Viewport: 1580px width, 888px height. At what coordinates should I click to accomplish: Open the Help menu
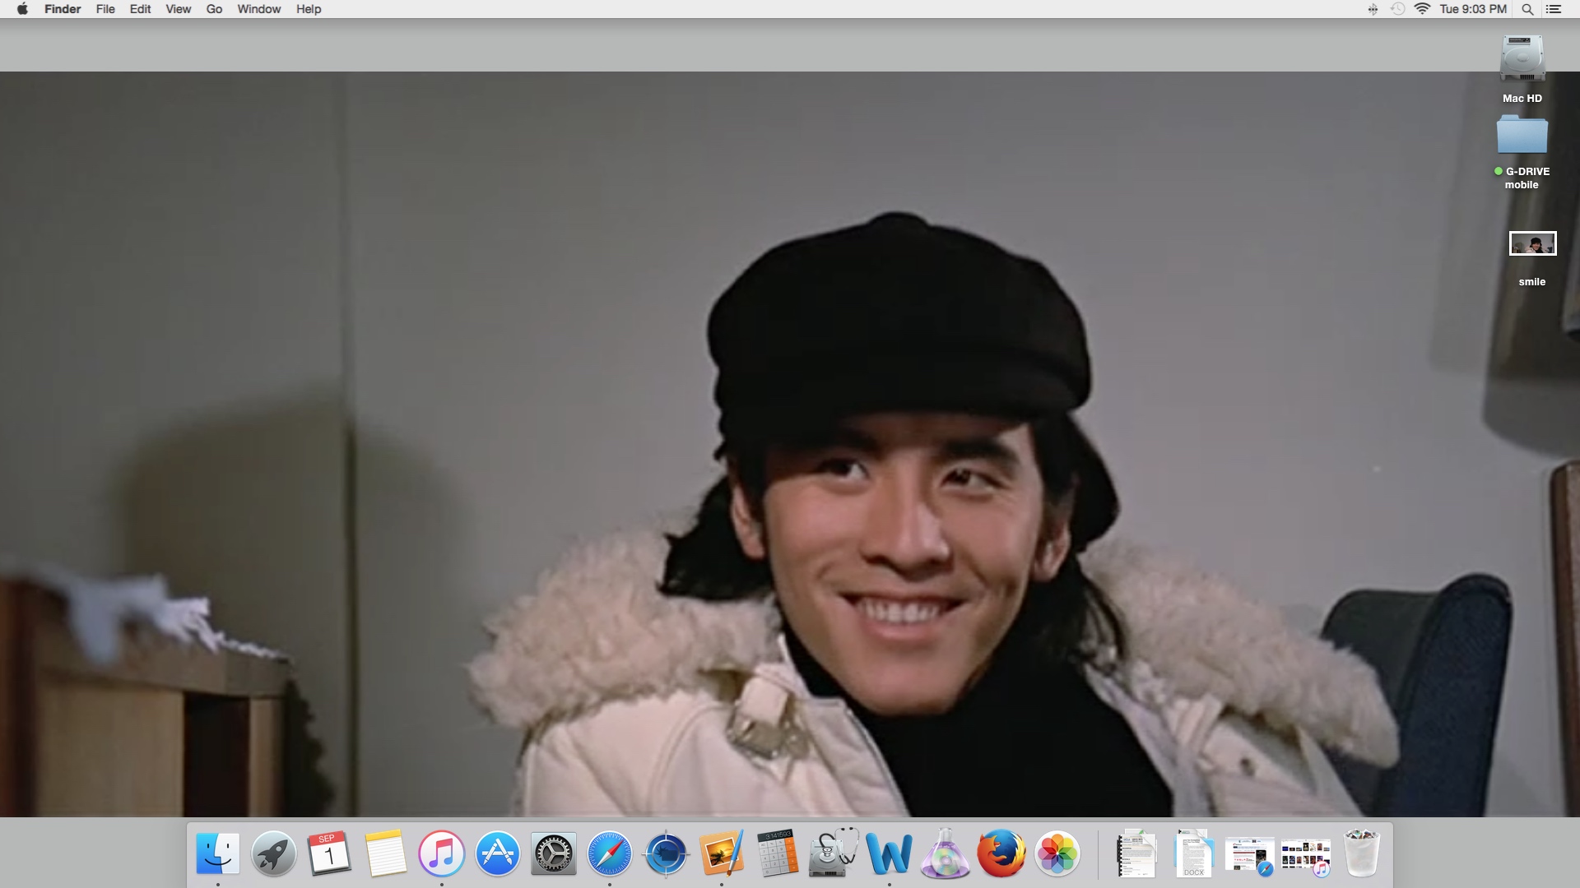[x=309, y=9]
